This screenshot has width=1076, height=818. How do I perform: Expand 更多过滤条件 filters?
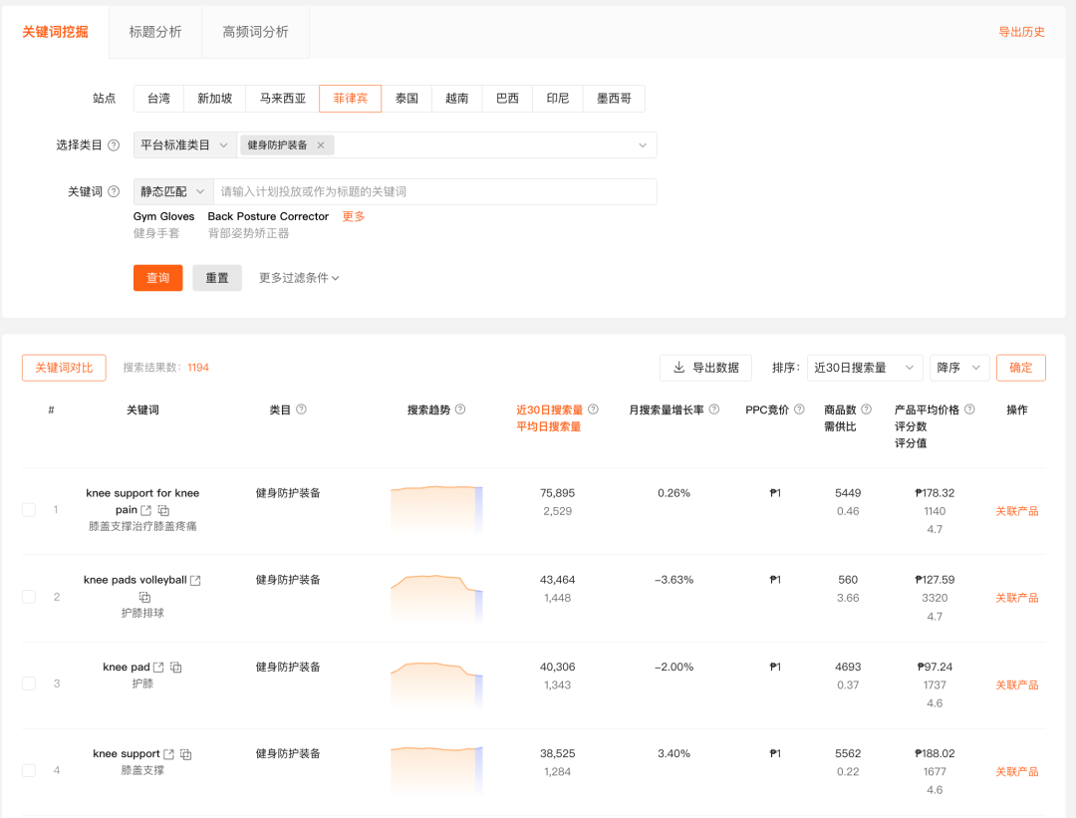point(299,278)
